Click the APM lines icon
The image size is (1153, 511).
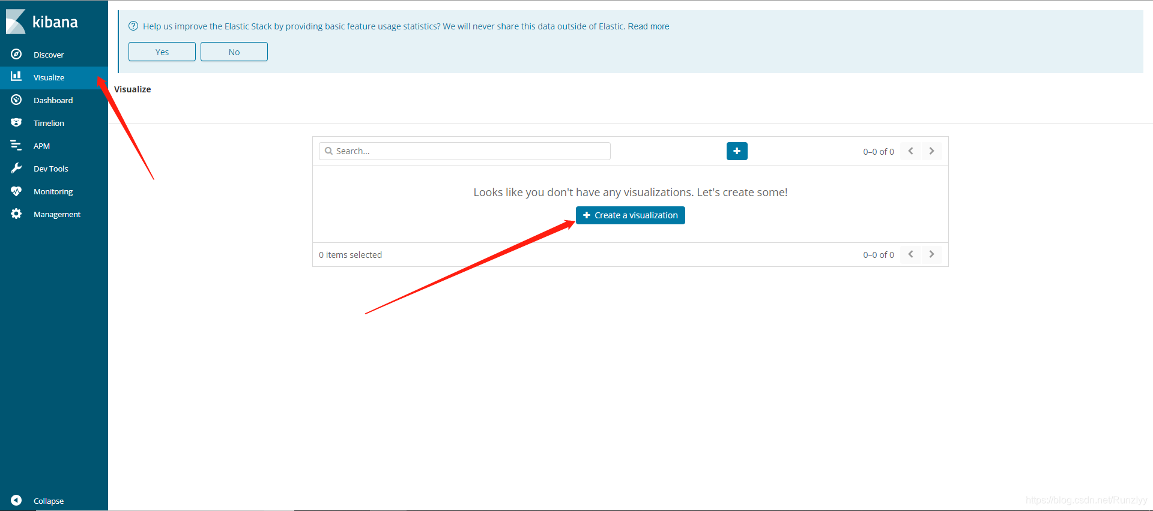(x=16, y=145)
